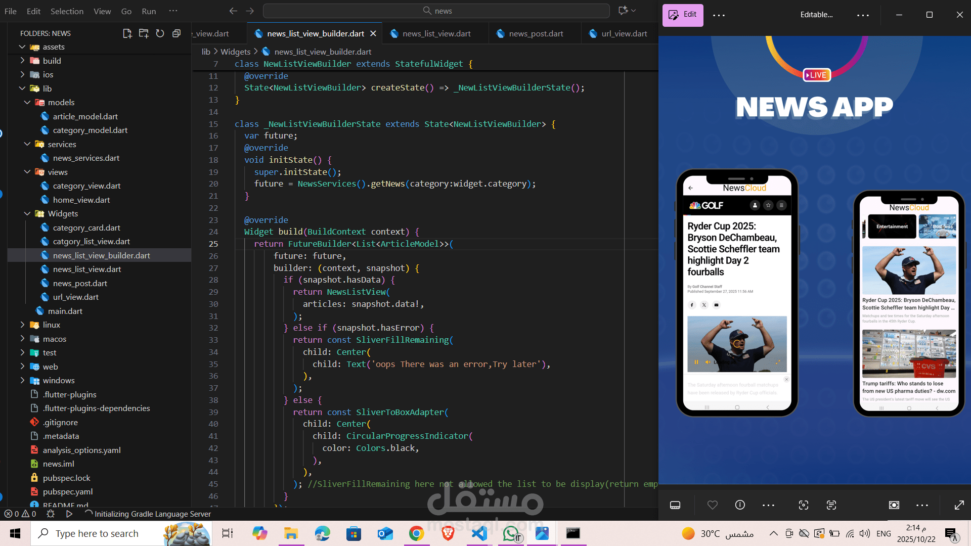Viewport: 971px width, 546px height.
Task: Click the news command center search box
Action: tap(436, 11)
